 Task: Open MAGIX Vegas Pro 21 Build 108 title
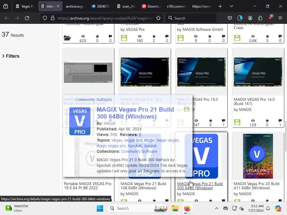(x=143, y=186)
